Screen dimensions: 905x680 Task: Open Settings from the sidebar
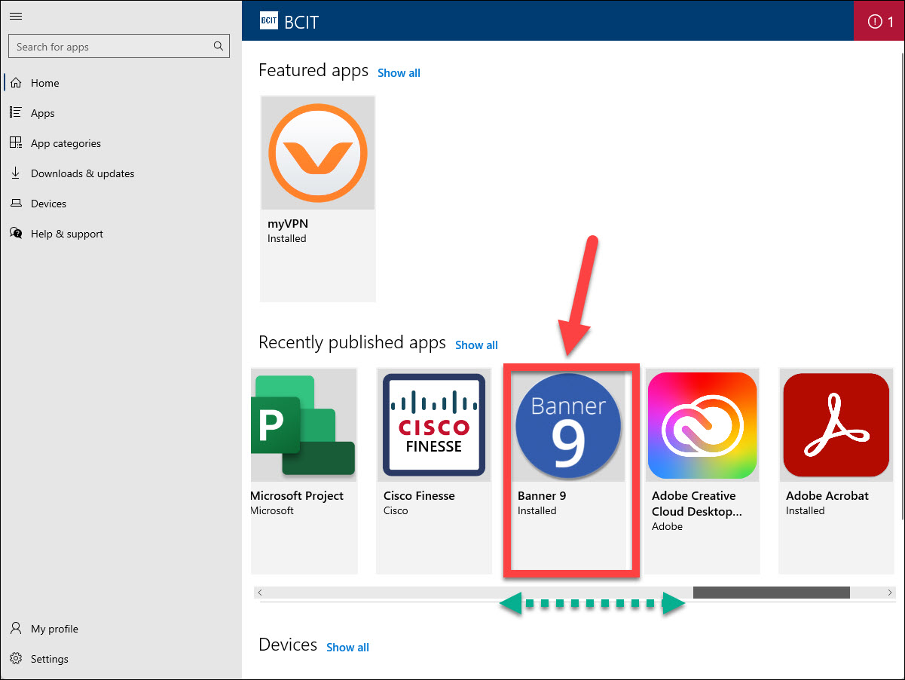tap(49, 658)
